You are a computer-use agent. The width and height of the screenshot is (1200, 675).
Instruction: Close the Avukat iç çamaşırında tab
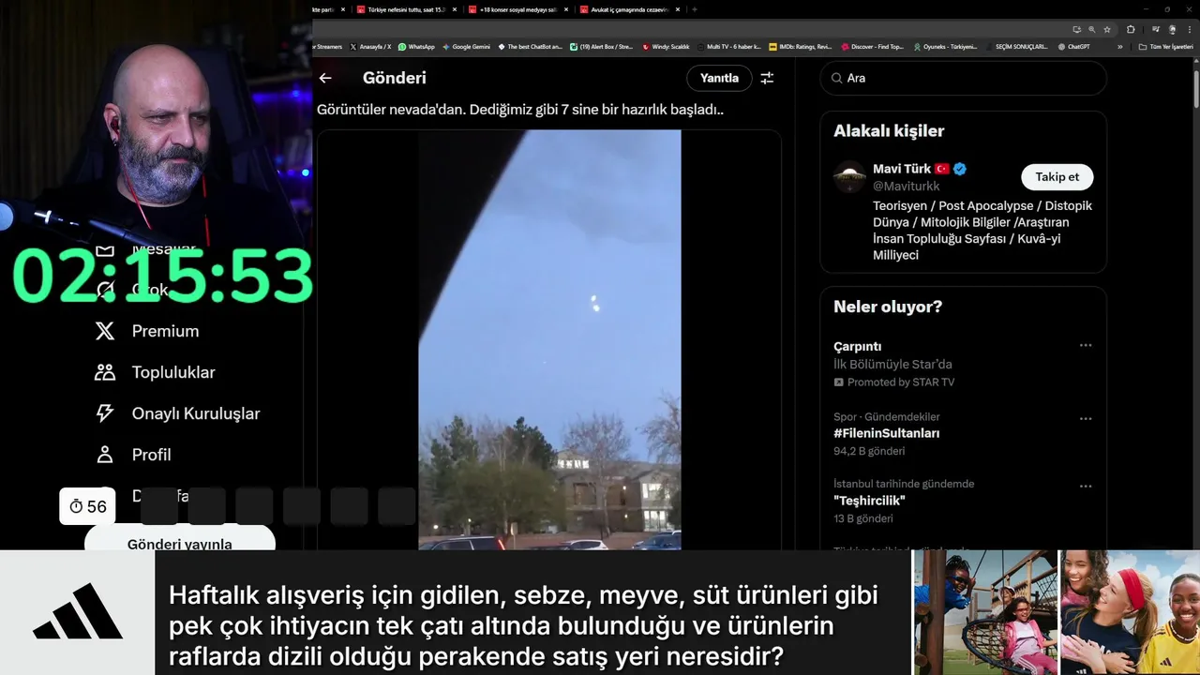tap(677, 9)
